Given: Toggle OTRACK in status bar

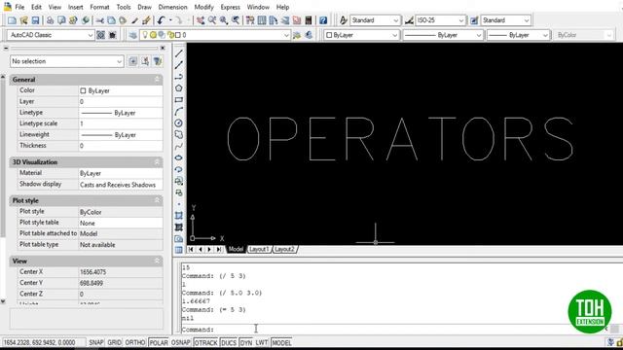Looking at the screenshot, I should pos(205,342).
